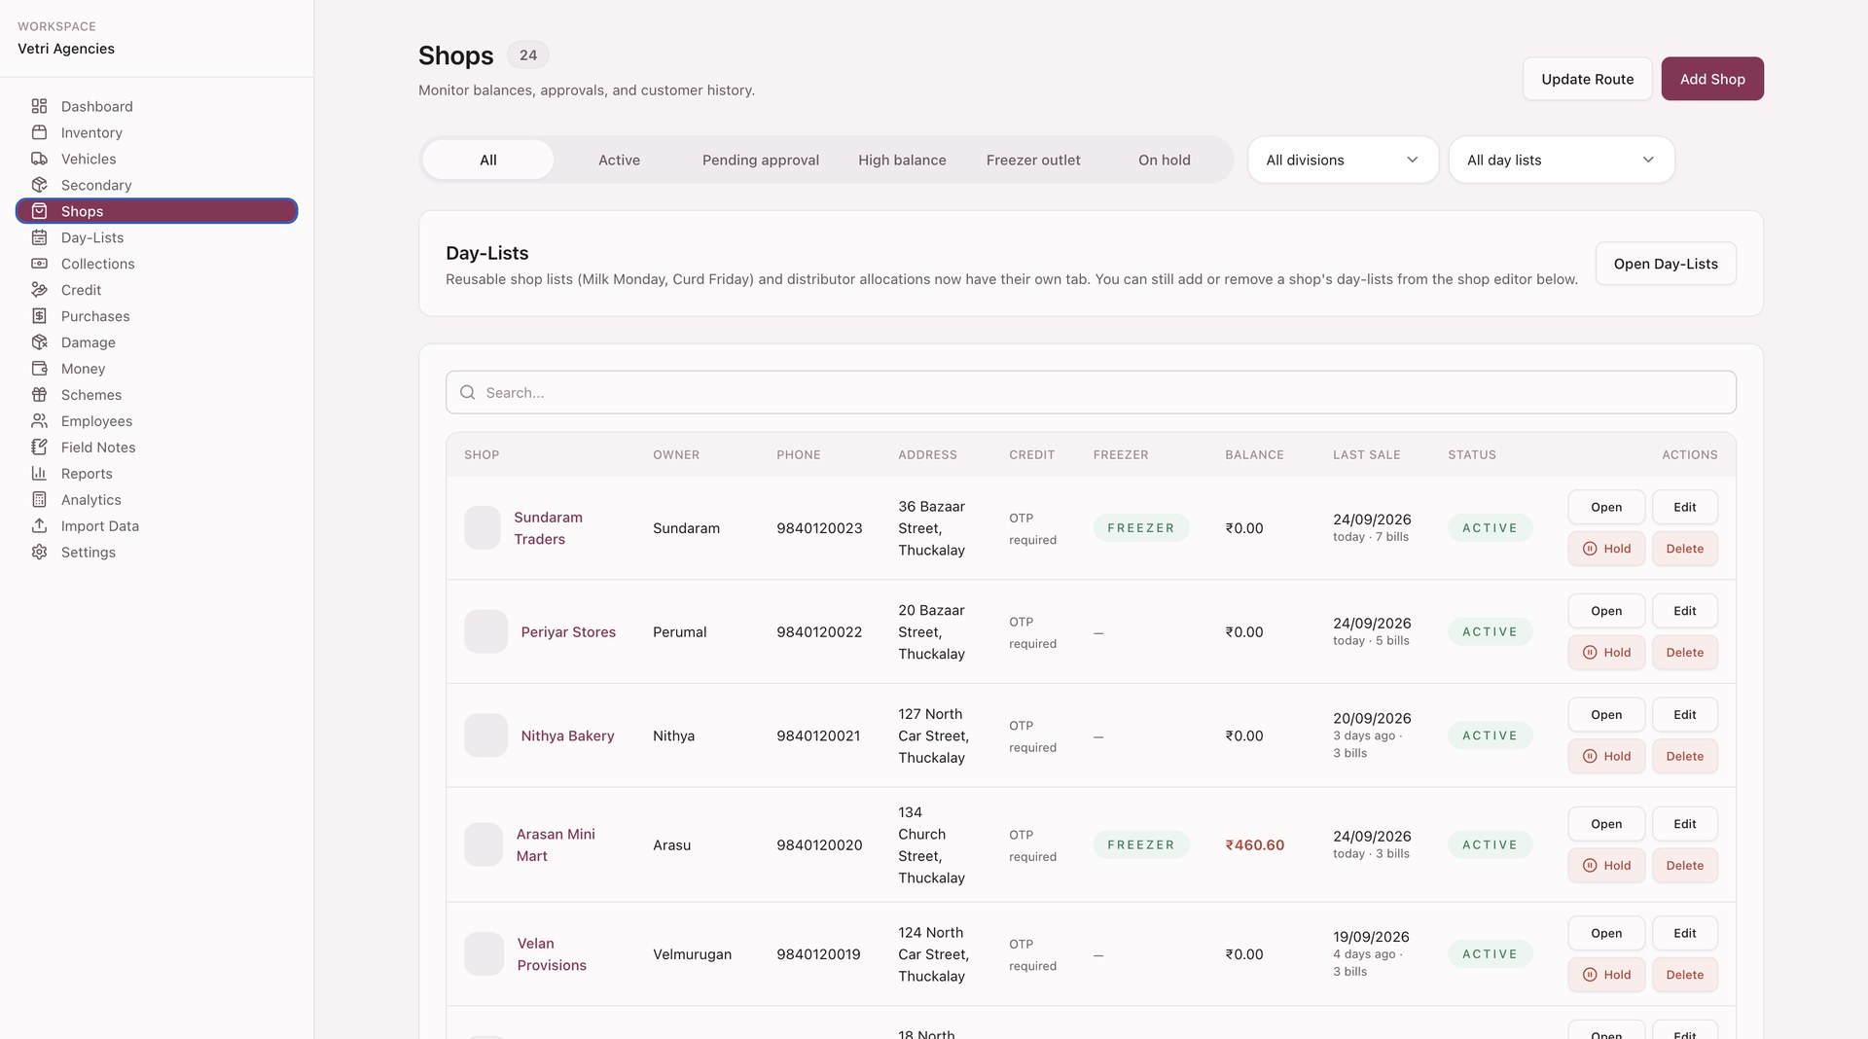This screenshot has height=1039, width=1868.
Task: Click the ₹460.60 balance value
Action: click(1255, 845)
